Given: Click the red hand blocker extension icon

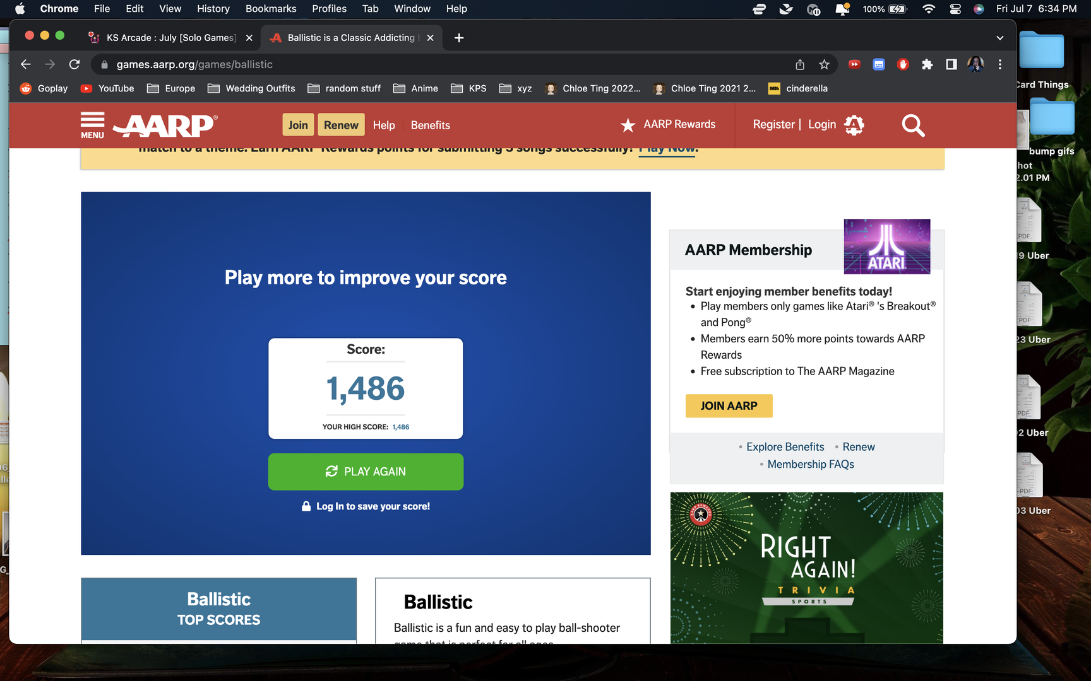Looking at the screenshot, I should click(903, 64).
